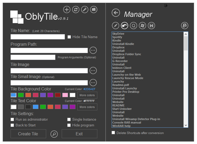Screen dimensions: 197x144
Task: Select Start Unlocker entry
Action: 122,109
